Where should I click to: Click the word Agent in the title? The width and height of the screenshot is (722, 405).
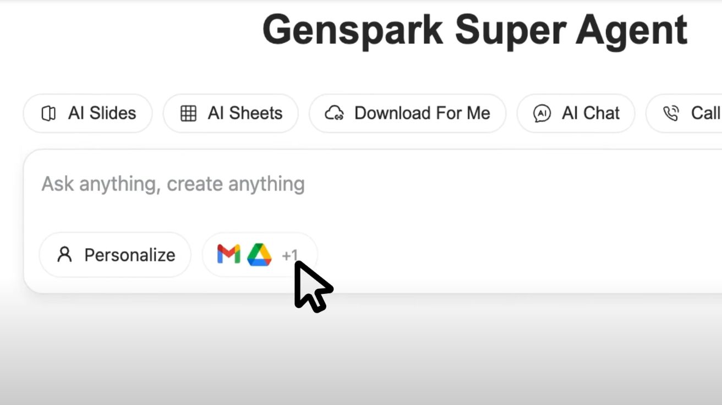click(632, 31)
